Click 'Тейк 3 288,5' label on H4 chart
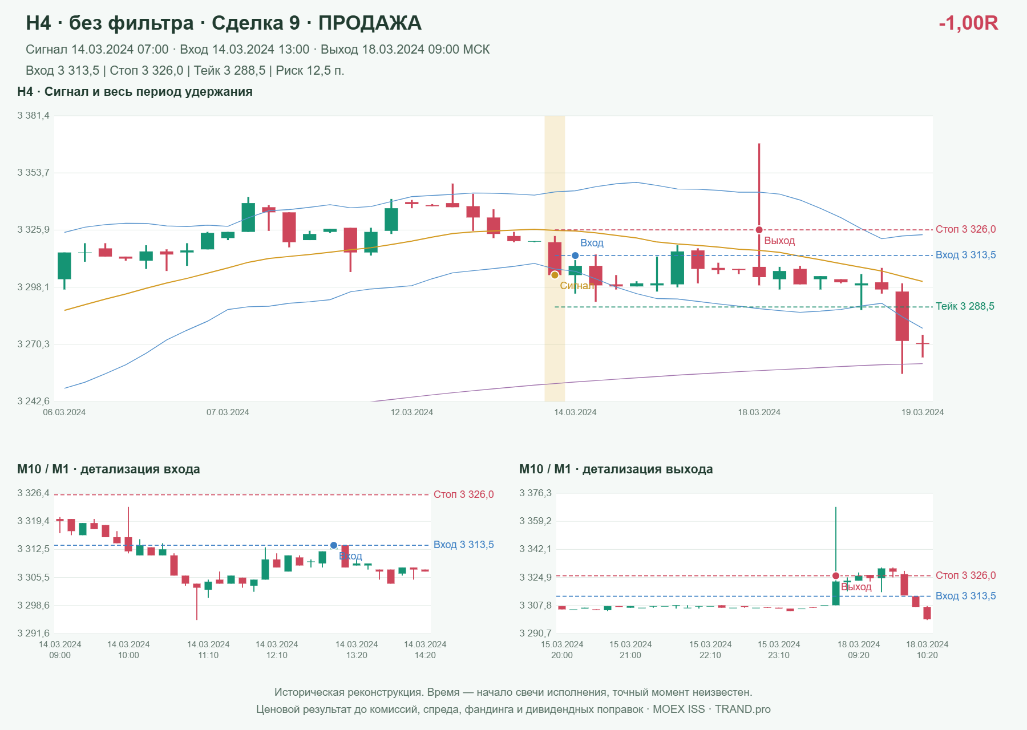The image size is (1027, 730). coord(965,306)
